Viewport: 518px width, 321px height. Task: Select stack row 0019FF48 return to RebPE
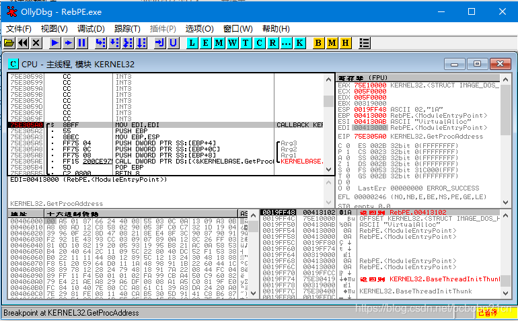point(380,212)
